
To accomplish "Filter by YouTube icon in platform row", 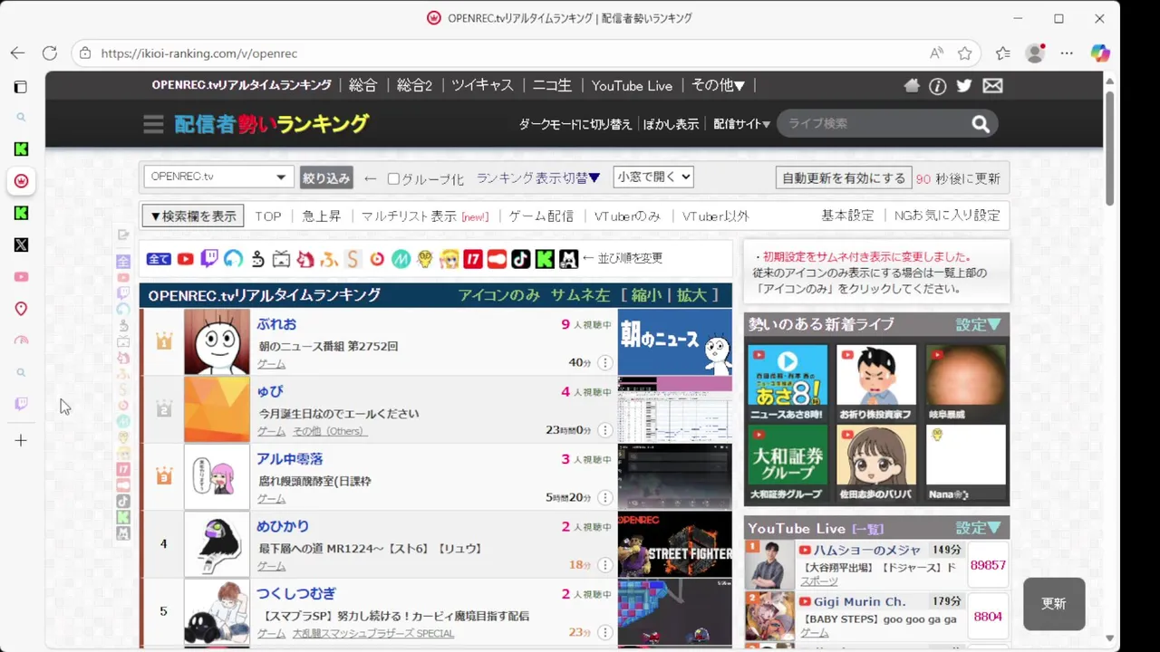I will pos(185,259).
